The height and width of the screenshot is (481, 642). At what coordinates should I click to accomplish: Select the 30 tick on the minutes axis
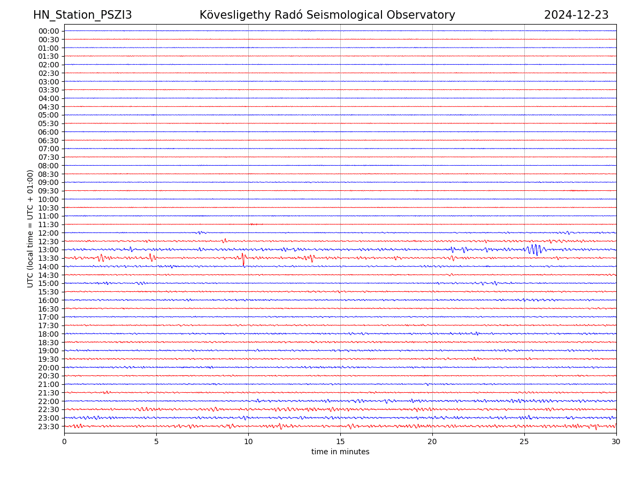pos(616,441)
